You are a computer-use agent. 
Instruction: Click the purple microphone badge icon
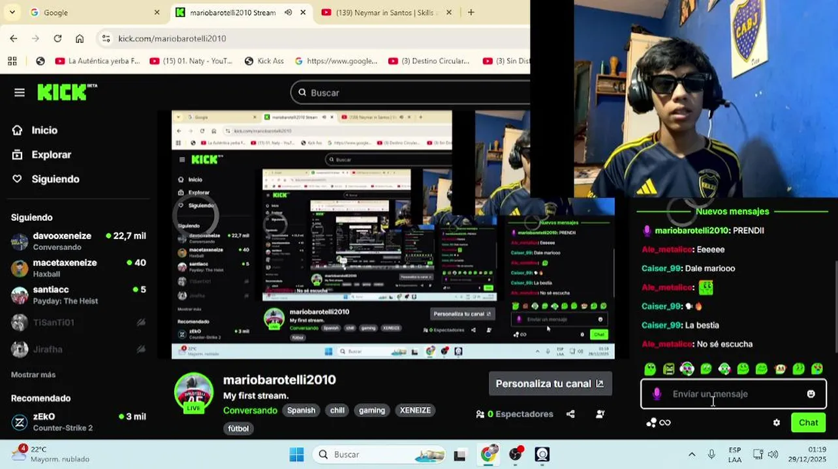657,394
